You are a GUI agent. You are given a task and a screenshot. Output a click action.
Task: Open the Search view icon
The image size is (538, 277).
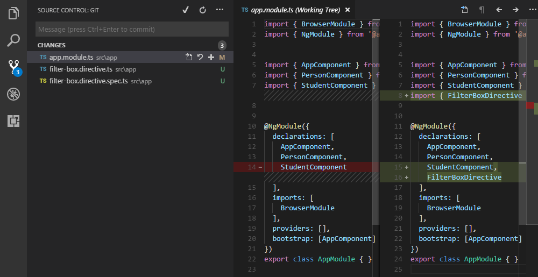tap(13, 40)
